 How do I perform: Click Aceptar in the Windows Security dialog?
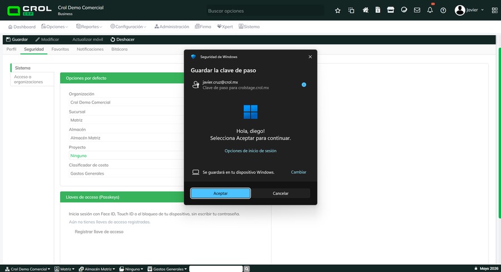point(220,194)
